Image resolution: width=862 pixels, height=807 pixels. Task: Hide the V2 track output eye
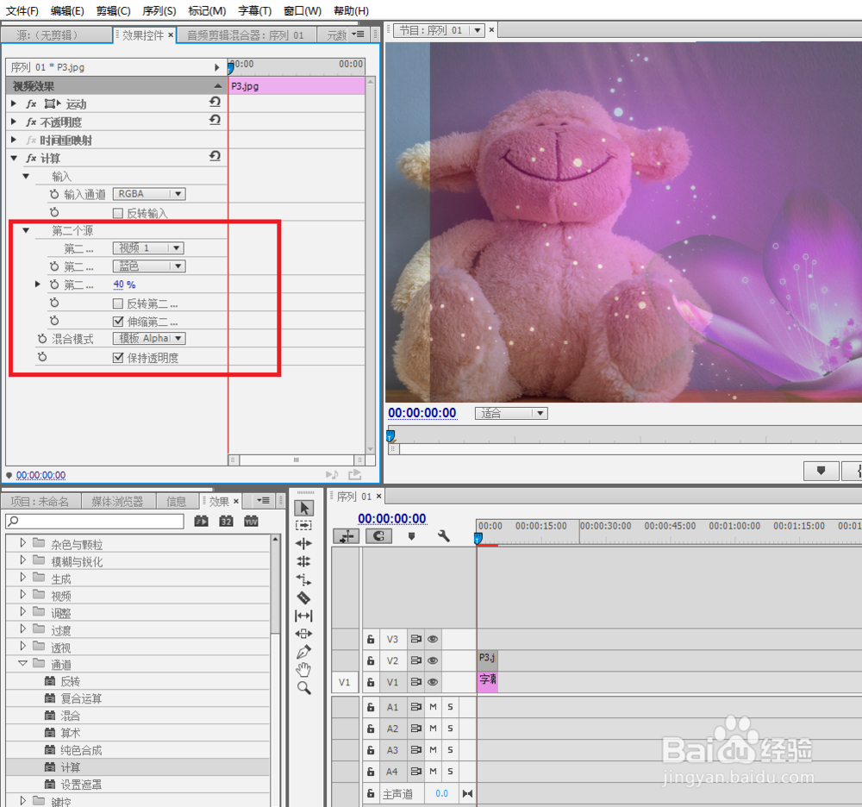[433, 660]
